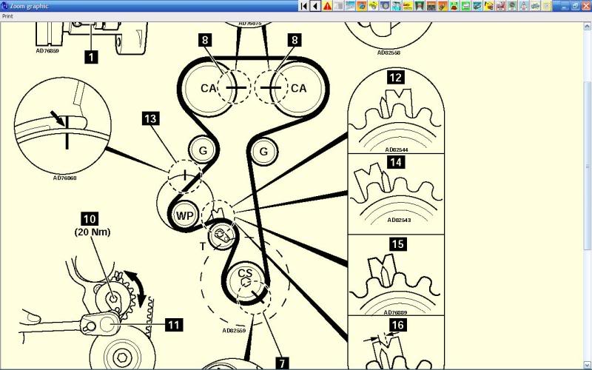Click the orange icon with blue globe

point(362,6)
